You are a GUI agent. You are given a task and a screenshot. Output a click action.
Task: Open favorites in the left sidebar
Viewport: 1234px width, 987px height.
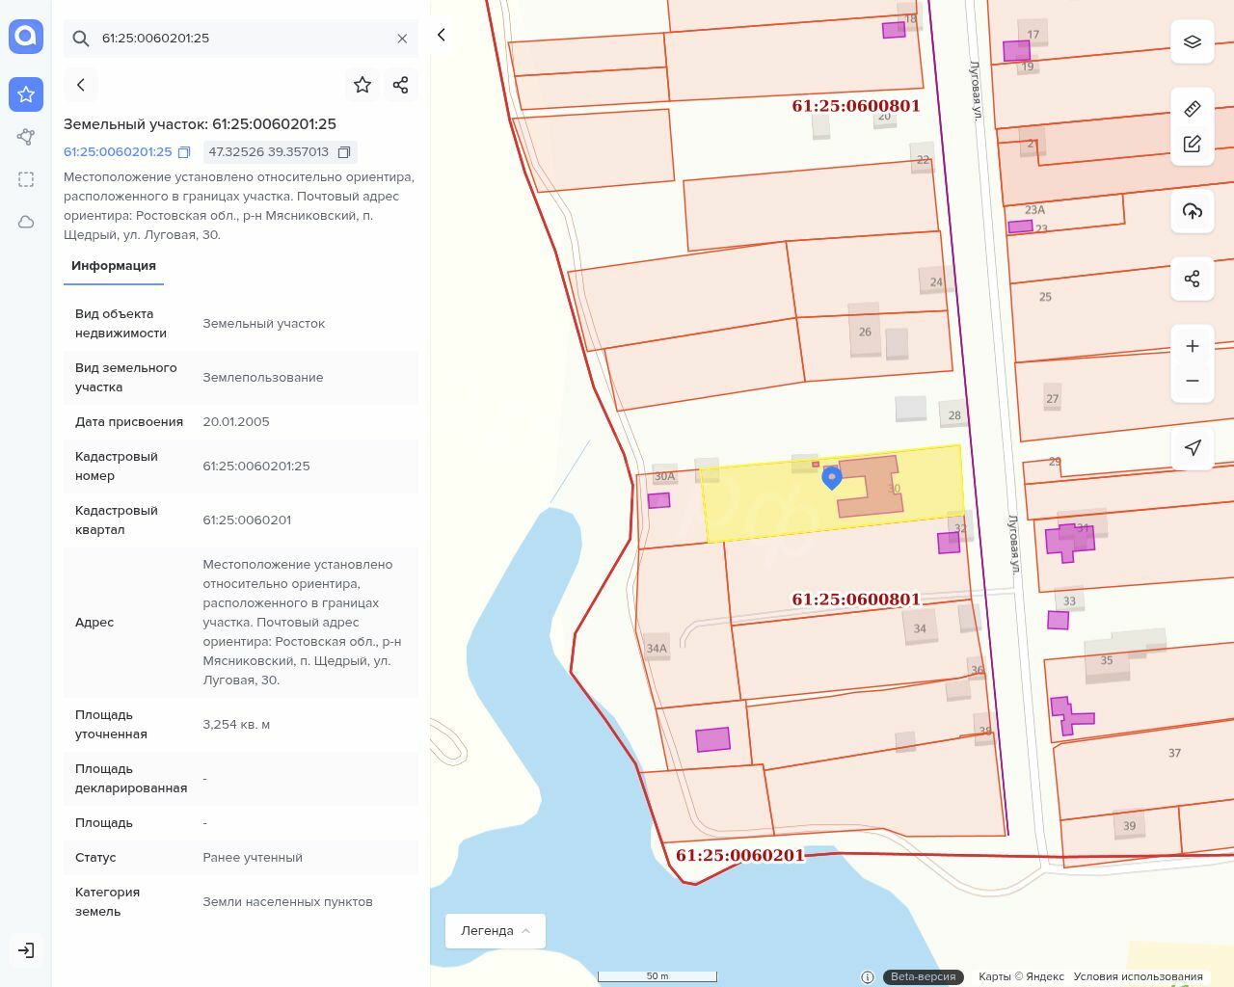click(x=26, y=94)
